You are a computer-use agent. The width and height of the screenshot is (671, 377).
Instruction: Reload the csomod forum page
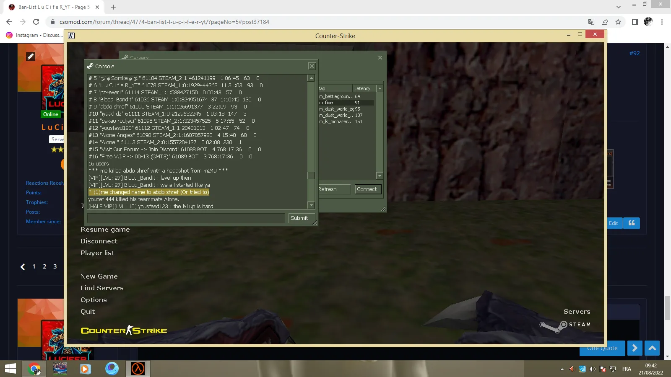pos(36,22)
